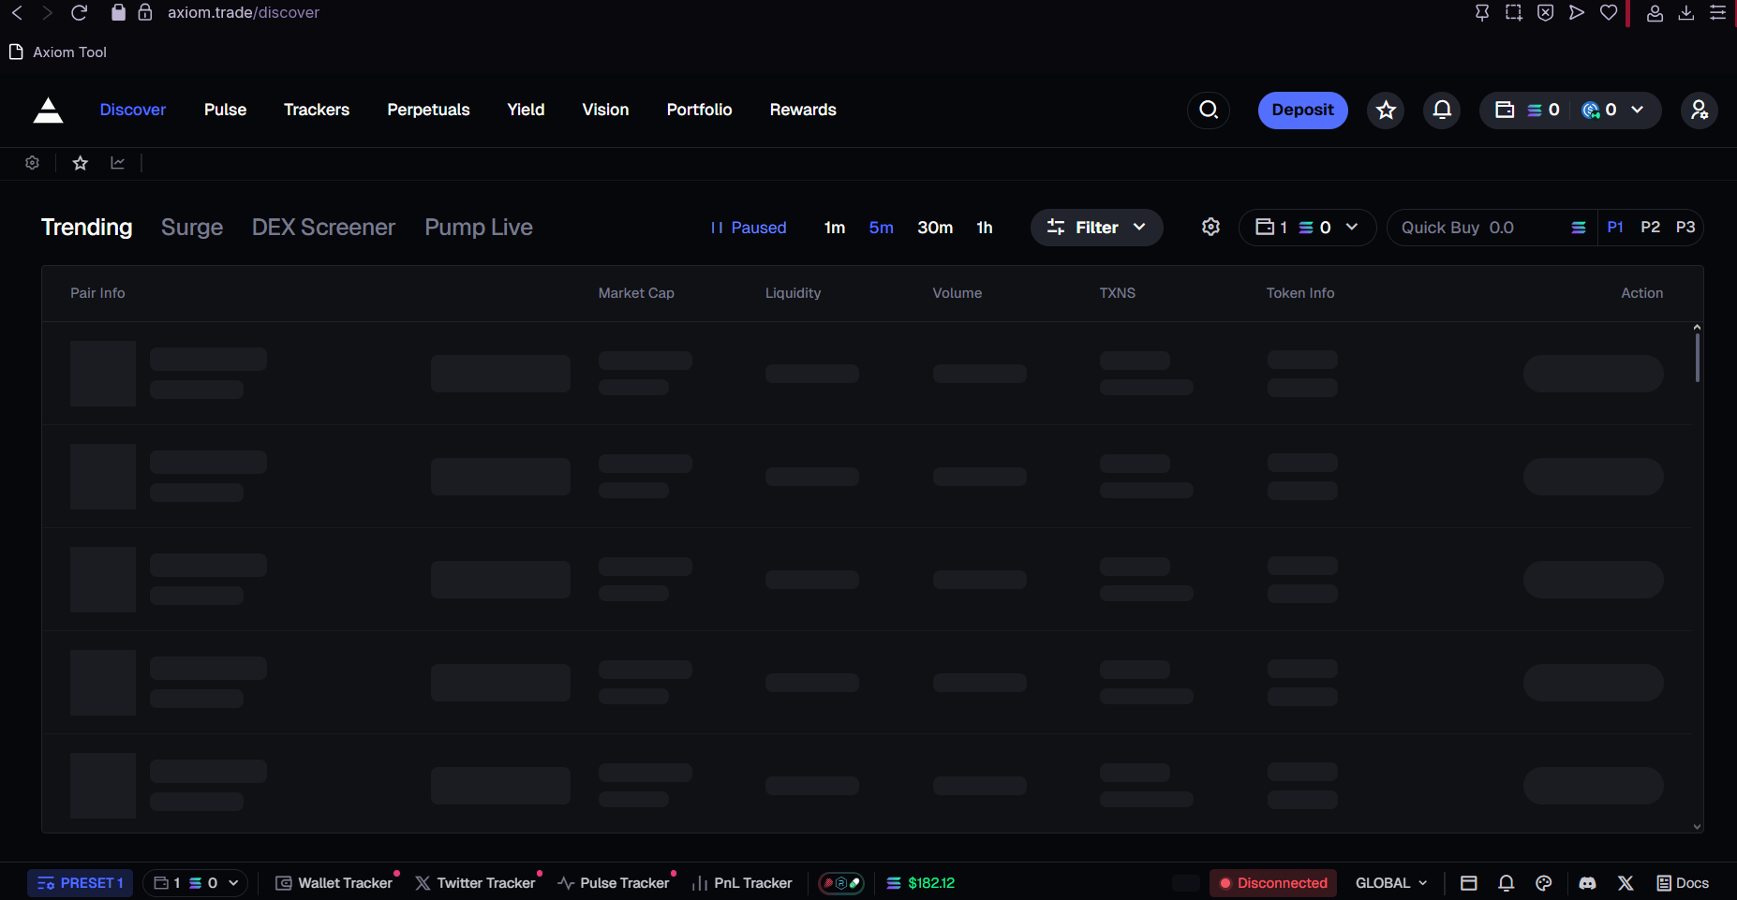The width and height of the screenshot is (1737, 900).
Task: Expand wallet selector next to Quick Buy
Action: point(1307,228)
